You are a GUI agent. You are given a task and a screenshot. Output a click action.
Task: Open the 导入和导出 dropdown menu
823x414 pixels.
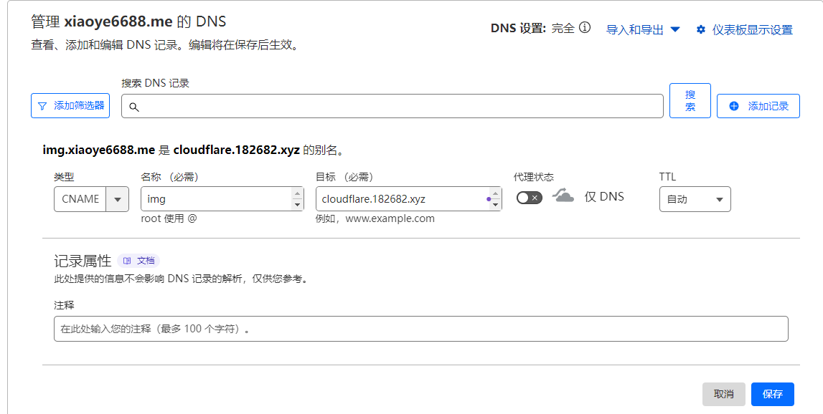pyautogui.click(x=643, y=30)
